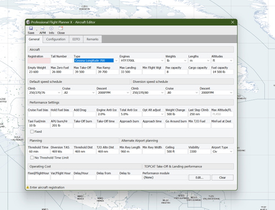
Task: Expand the diversion Descent dropdown
Action: [231, 93]
